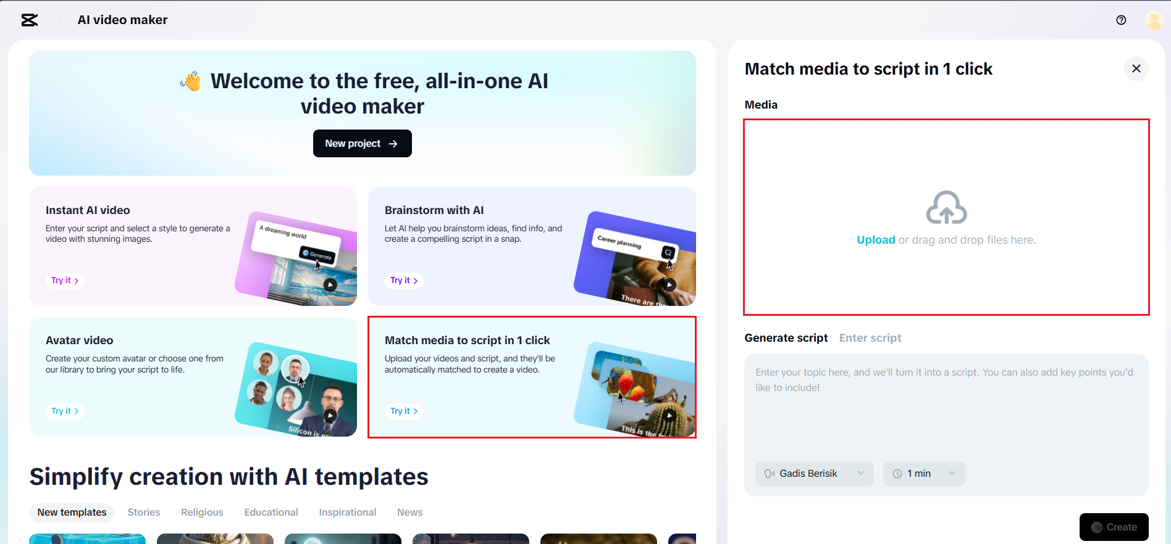The image size is (1171, 544).
Task: Select the Religious template tab
Action: [202, 513]
